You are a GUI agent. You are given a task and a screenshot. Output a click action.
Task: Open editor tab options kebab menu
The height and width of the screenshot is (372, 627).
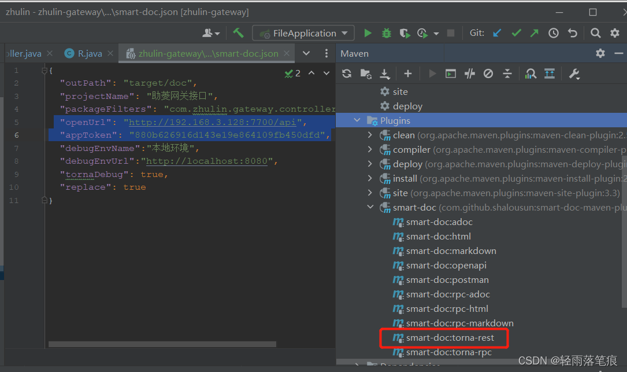coord(327,53)
